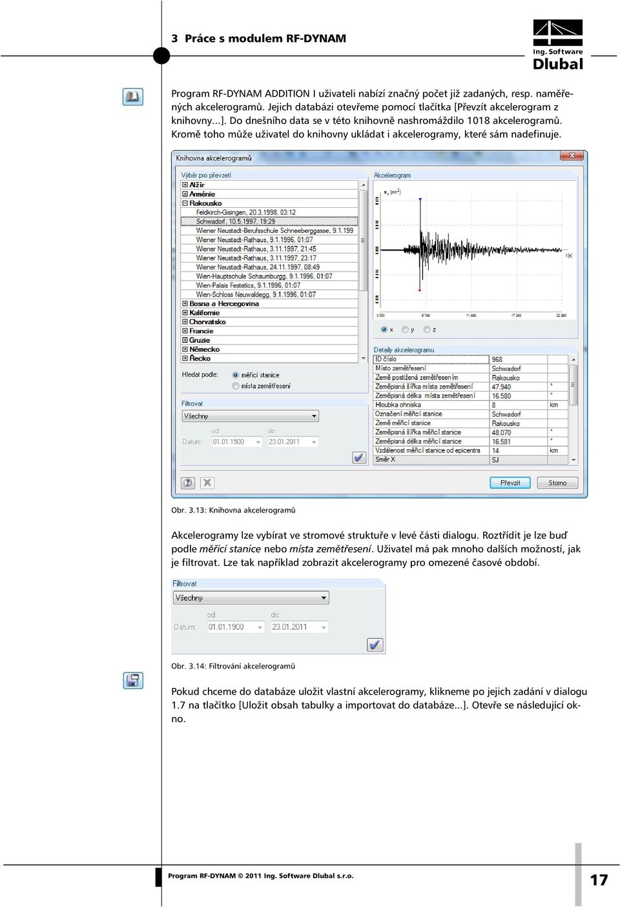Image resolution: width=620 pixels, height=908 pixels.
Task: Expand the Chorvatsko tree node
Action: coord(185,321)
